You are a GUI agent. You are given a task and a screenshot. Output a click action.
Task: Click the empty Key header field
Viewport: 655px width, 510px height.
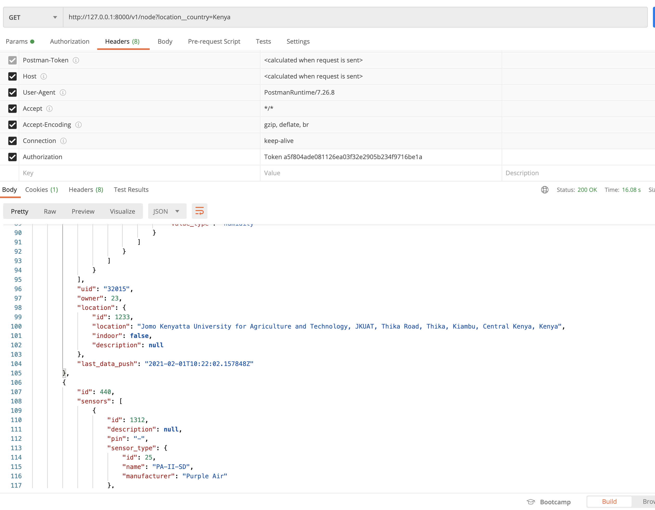coord(140,173)
